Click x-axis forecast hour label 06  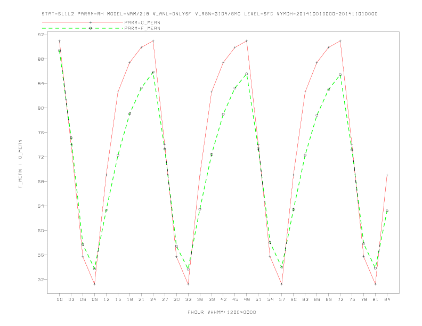[83, 299]
